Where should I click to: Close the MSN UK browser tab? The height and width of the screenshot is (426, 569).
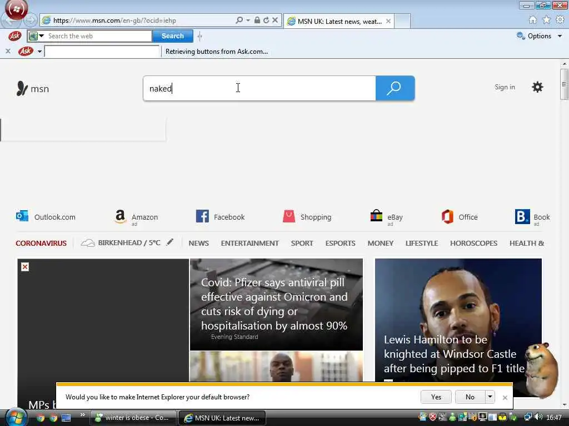pos(388,21)
